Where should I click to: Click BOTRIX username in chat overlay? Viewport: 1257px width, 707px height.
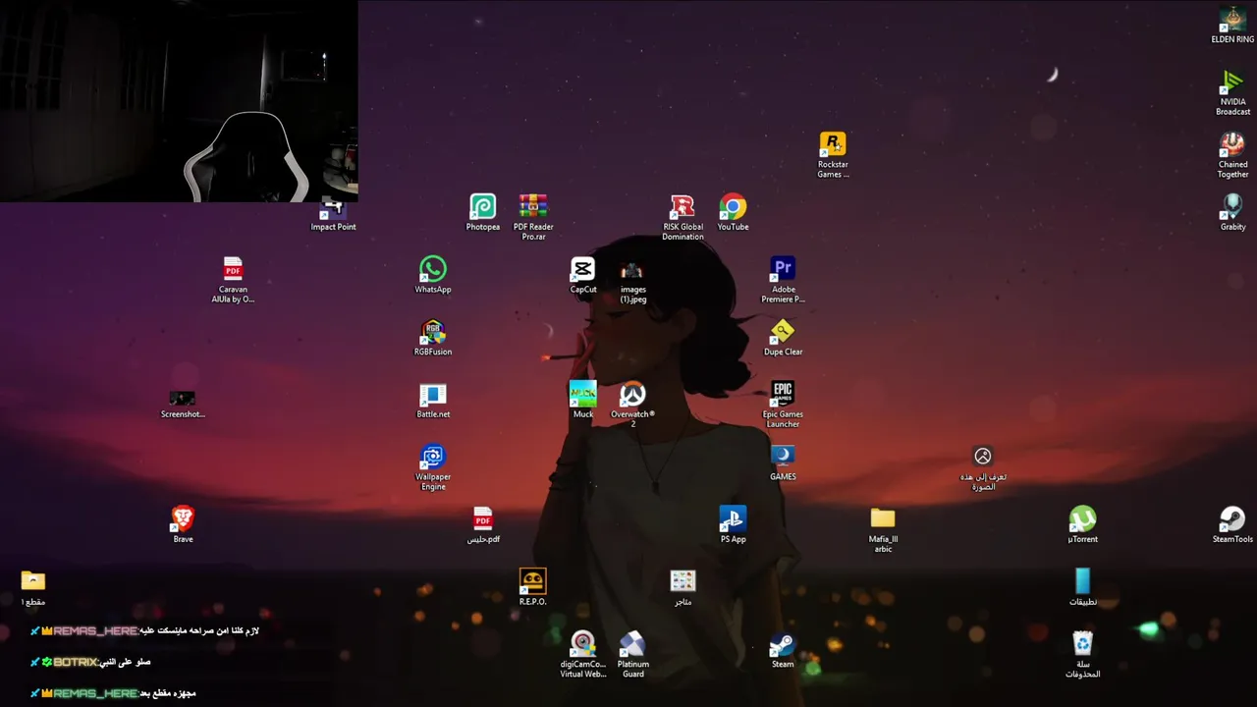tap(77, 662)
